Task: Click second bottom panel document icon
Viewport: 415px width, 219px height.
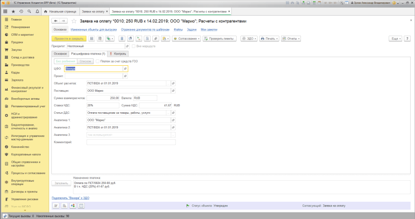Action: pos(64,206)
